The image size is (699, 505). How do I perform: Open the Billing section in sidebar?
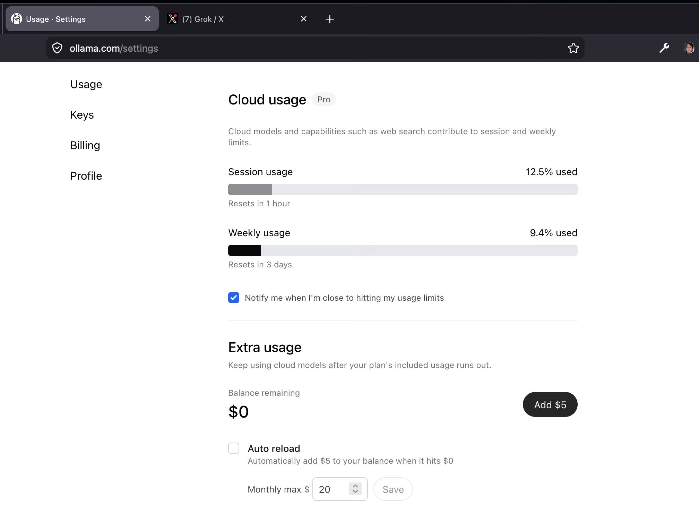tap(85, 145)
